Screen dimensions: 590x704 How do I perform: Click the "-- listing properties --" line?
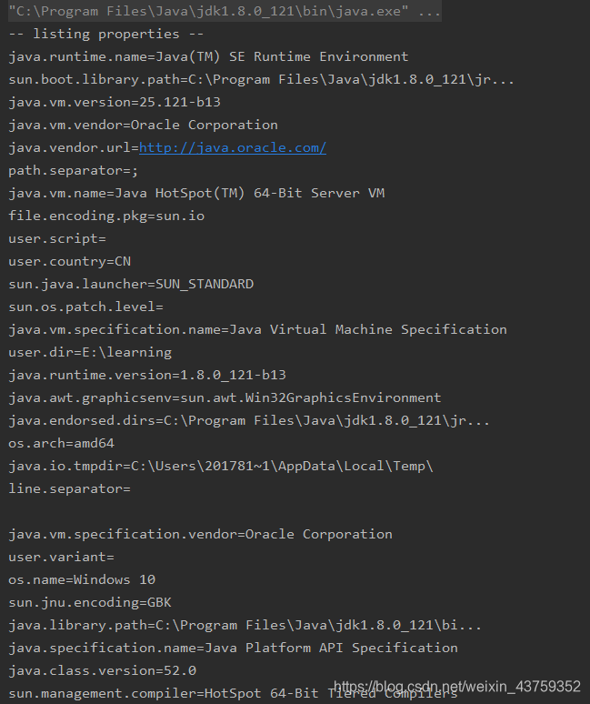coord(94,34)
